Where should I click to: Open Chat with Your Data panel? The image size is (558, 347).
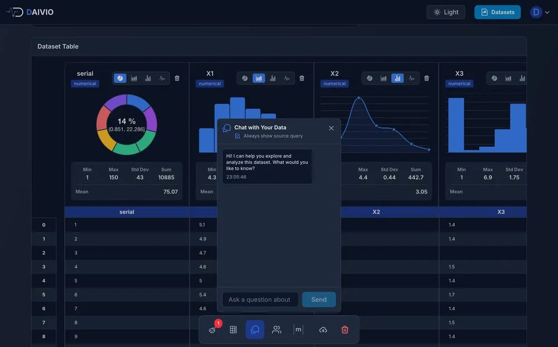255,329
